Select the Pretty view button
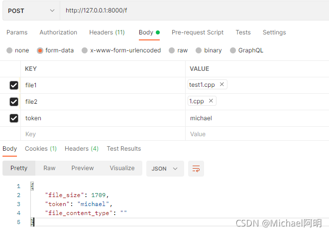The height and width of the screenshot is (232, 329). (19, 168)
